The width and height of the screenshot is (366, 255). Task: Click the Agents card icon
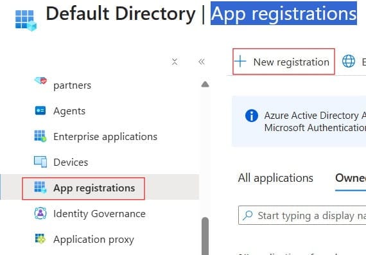click(x=40, y=110)
